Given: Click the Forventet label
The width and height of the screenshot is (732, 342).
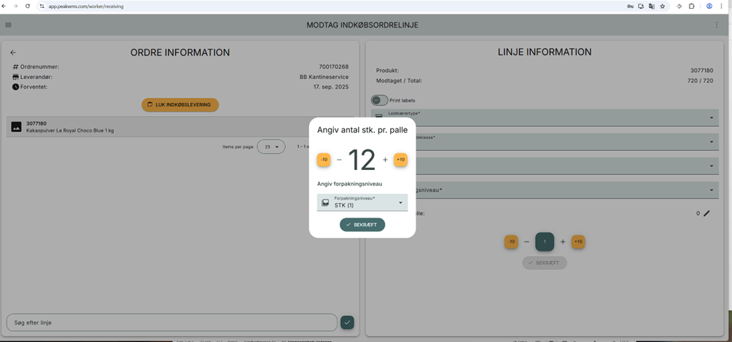Looking at the screenshot, I should tap(34, 87).
